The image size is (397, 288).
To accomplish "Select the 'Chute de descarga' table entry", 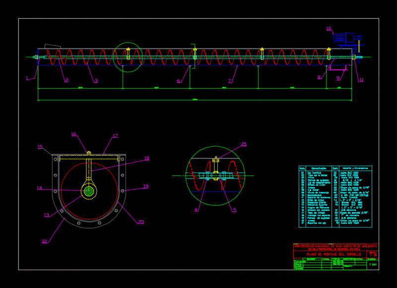I will 318,193.
